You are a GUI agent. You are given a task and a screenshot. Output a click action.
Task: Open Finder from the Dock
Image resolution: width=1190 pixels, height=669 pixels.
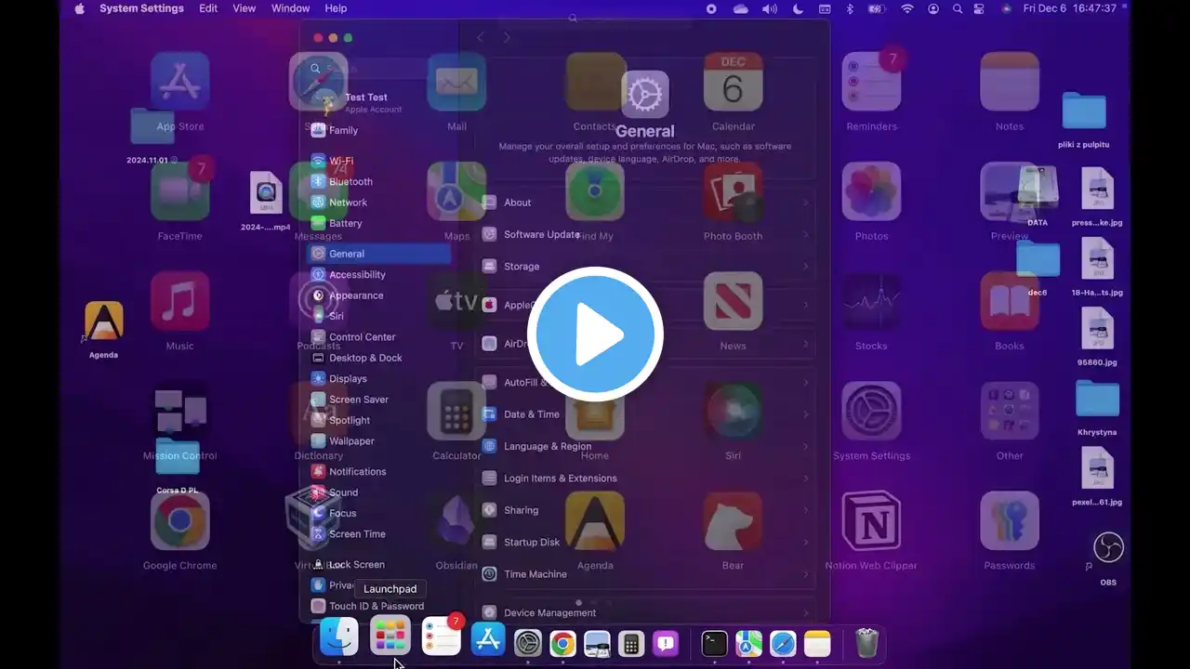(339, 637)
